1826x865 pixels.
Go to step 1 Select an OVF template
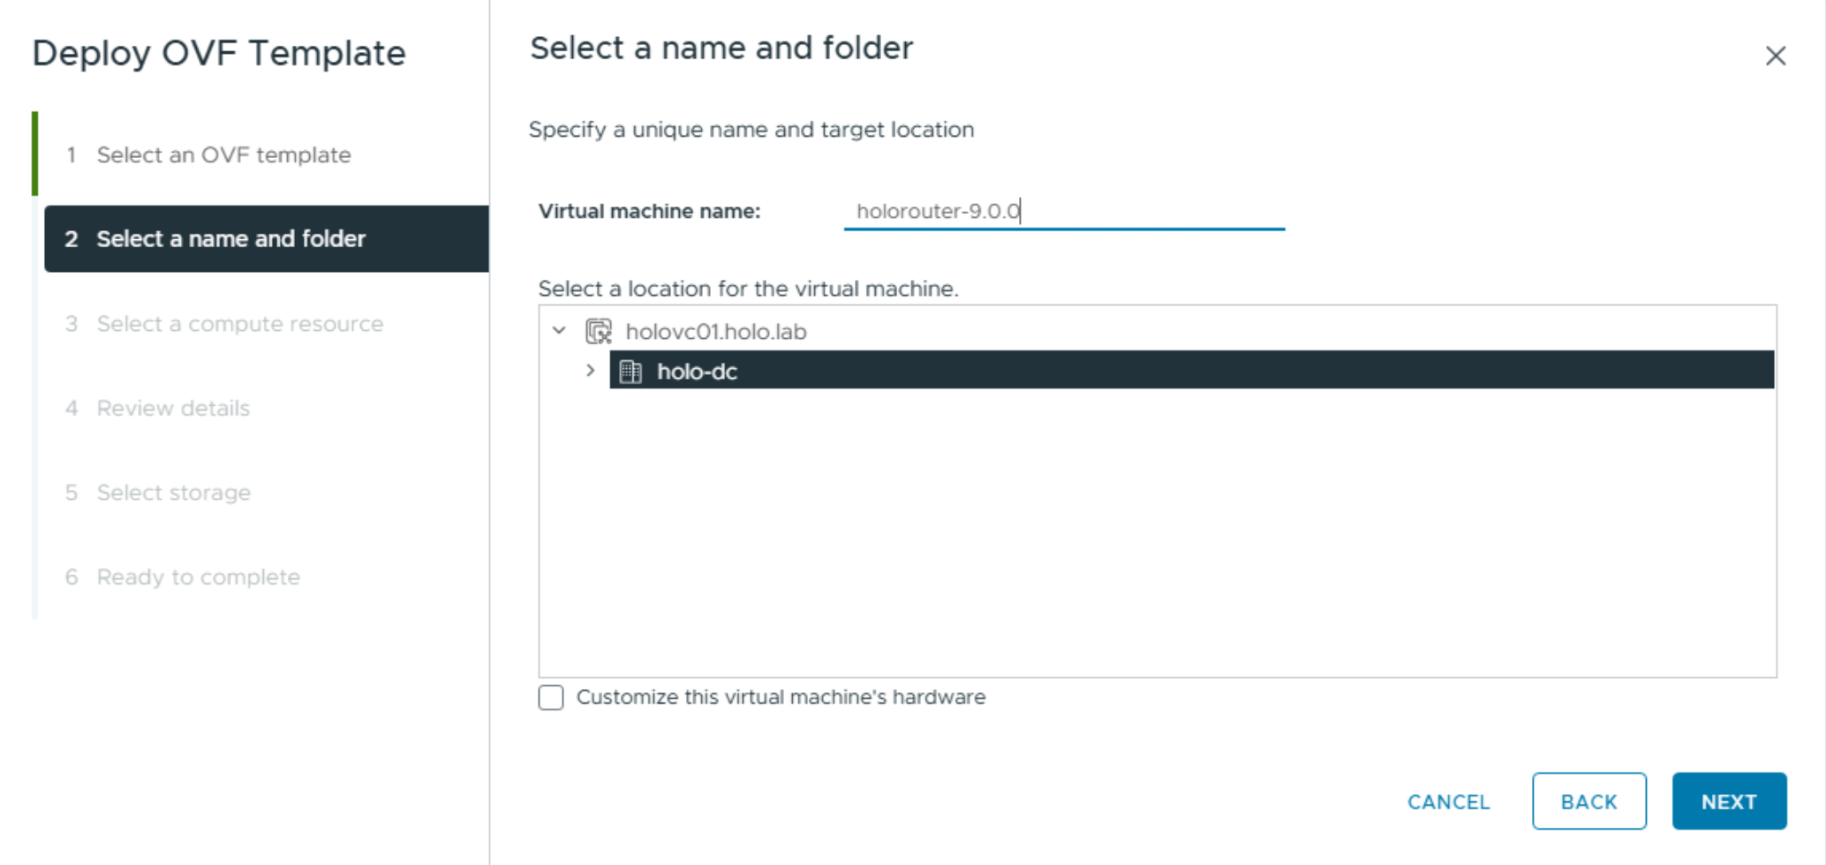(223, 155)
